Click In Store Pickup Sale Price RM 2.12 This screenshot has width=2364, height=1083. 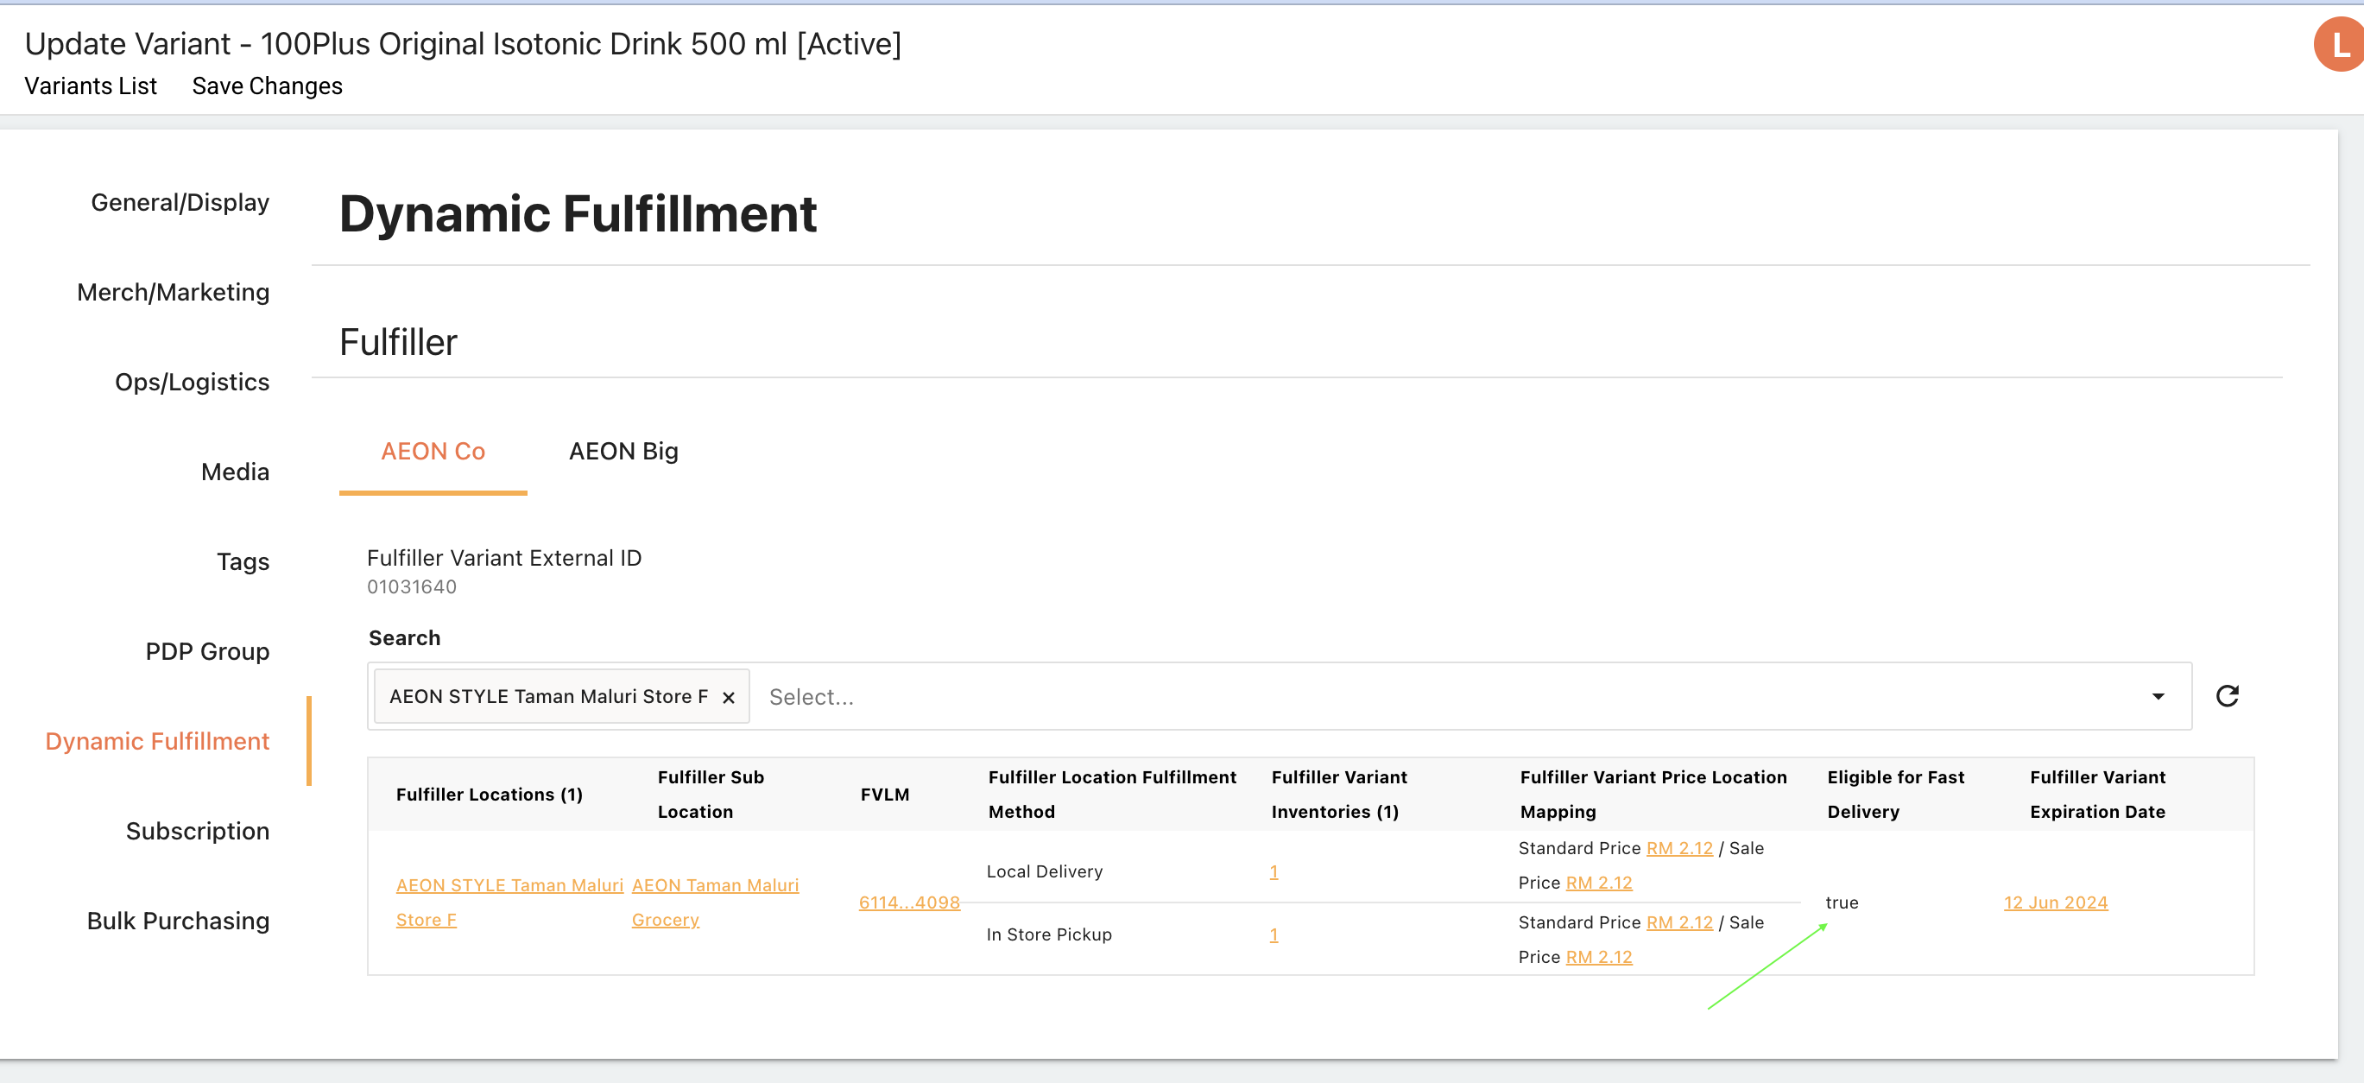(1599, 957)
